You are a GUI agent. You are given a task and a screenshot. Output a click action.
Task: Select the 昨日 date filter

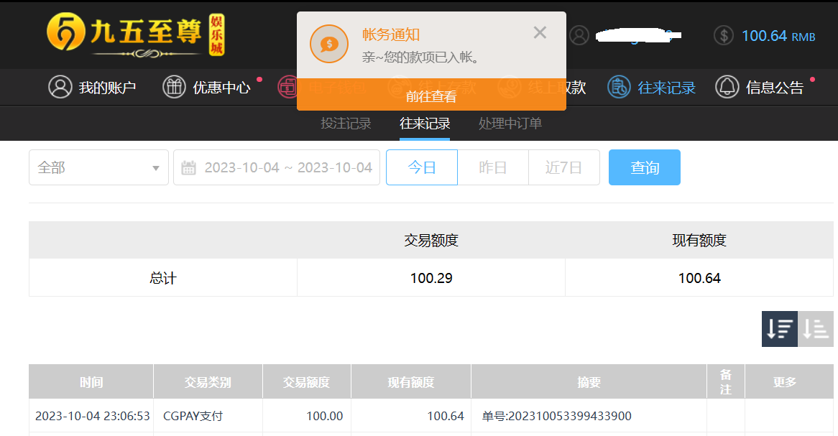493,167
